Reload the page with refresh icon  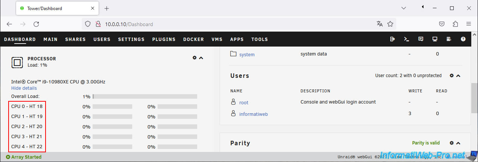click(x=36, y=24)
